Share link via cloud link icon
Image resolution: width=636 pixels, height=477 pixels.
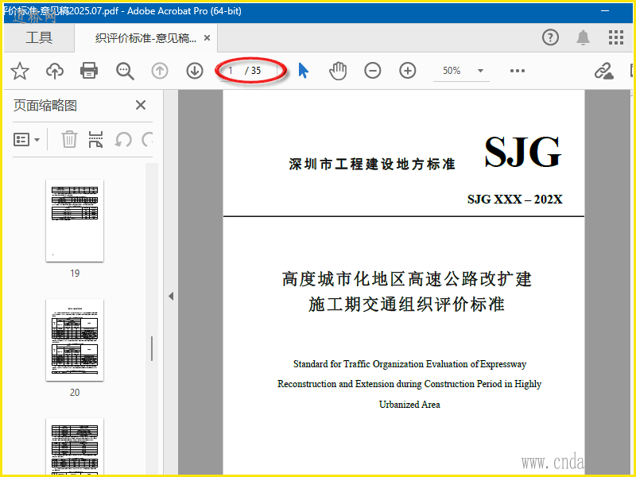tap(603, 71)
